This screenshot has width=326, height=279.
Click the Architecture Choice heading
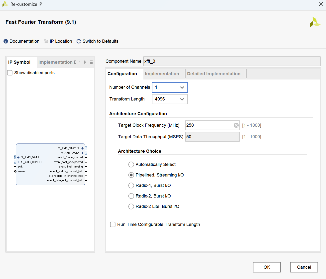coord(140,151)
